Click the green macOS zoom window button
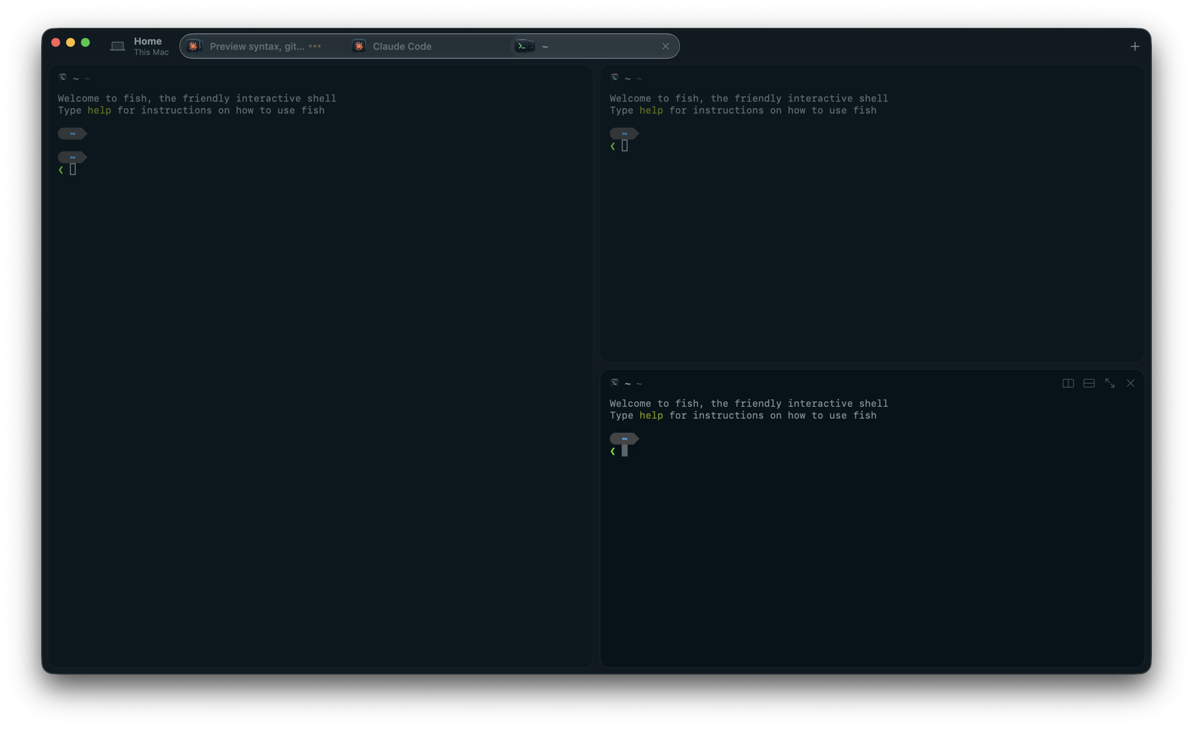 [x=85, y=42]
